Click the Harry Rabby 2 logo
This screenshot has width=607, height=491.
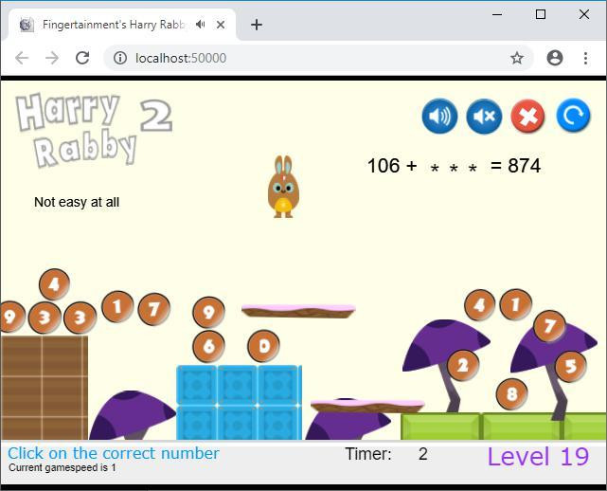point(94,129)
